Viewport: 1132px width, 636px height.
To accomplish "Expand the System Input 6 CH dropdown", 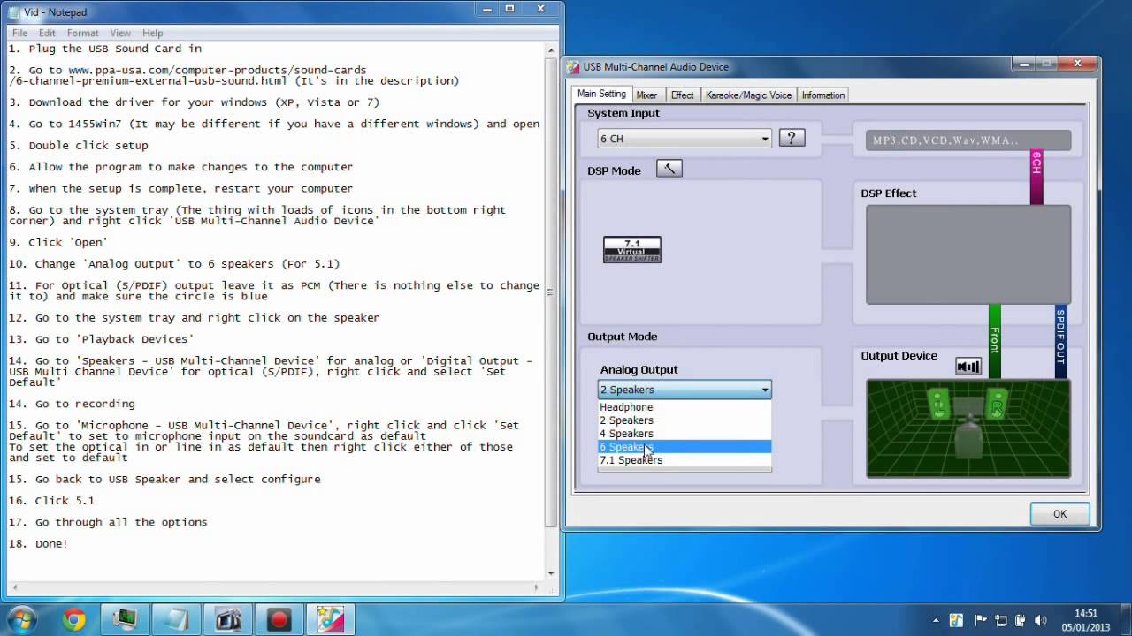I will pos(765,139).
